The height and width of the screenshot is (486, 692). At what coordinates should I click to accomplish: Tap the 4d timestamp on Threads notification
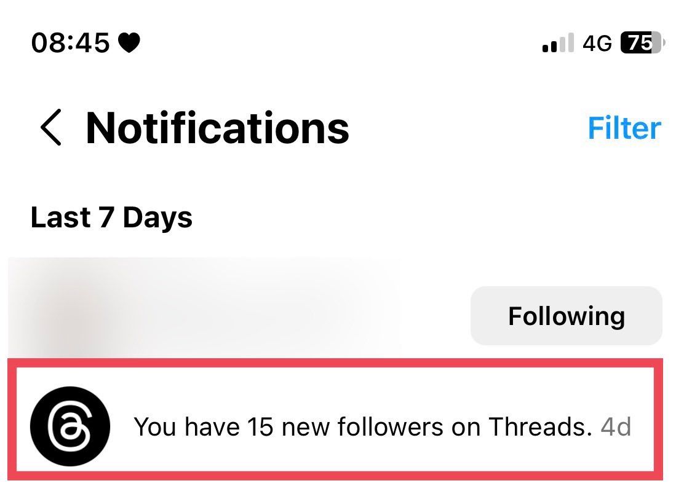click(x=616, y=426)
